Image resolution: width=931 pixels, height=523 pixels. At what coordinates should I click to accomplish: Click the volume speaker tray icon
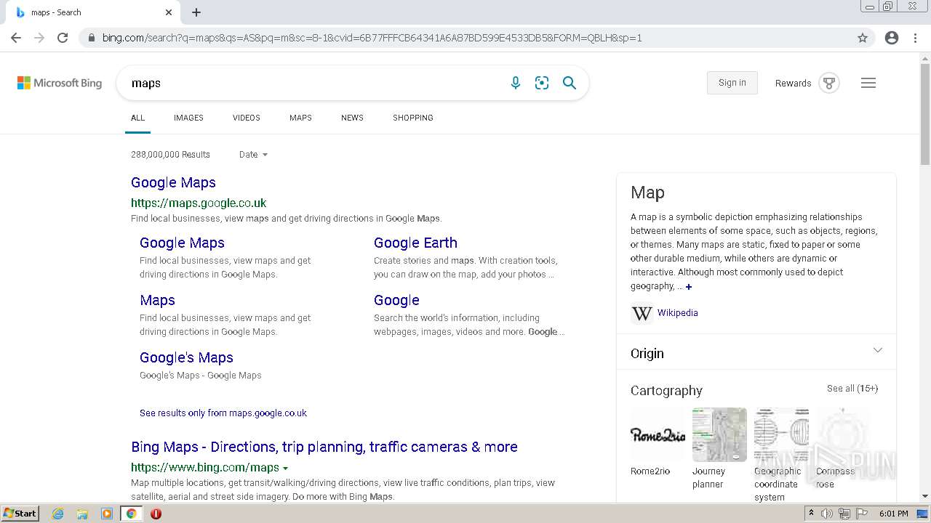click(x=827, y=514)
